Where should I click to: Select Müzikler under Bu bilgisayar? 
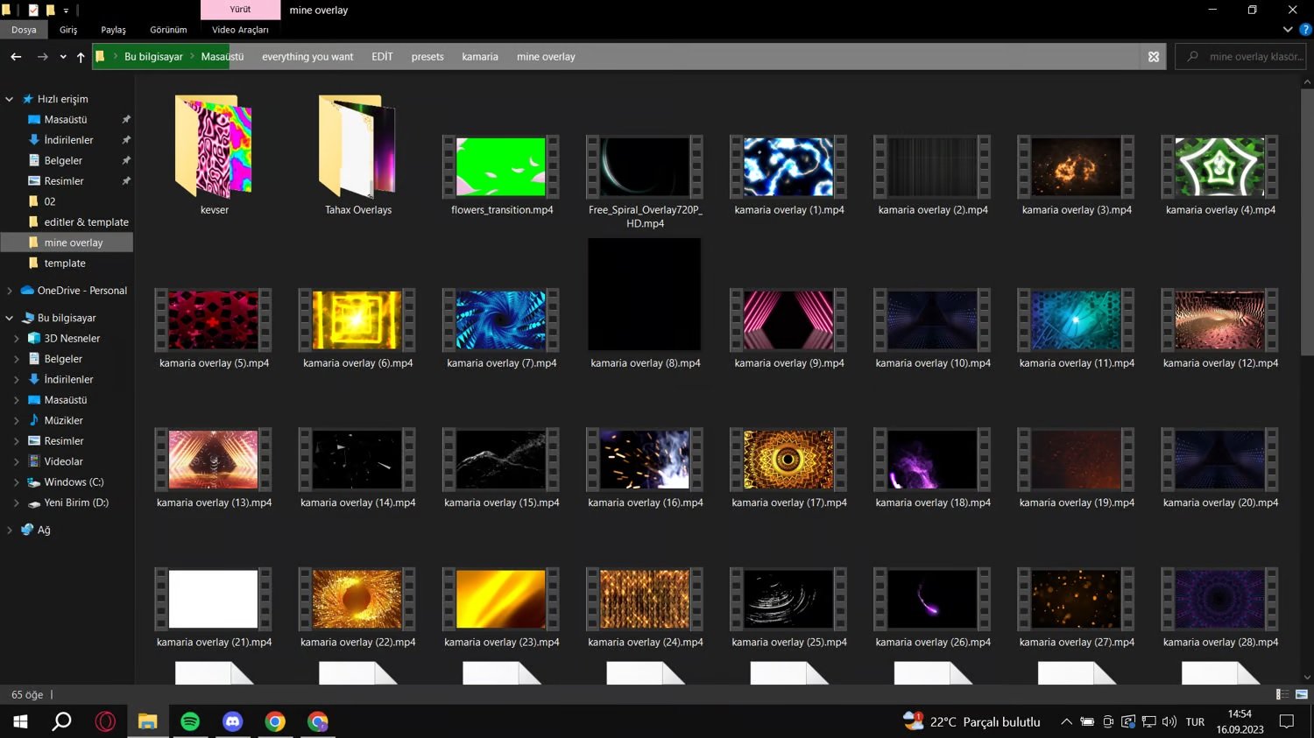click(63, 420)
